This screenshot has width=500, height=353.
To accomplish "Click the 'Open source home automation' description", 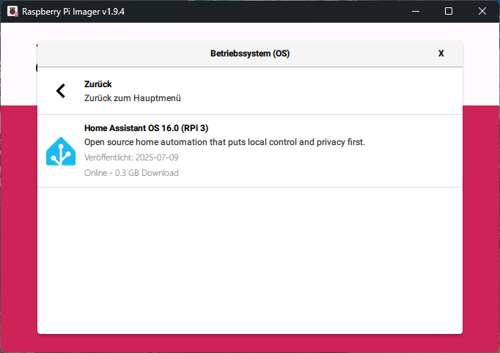I will click(224, 142).
